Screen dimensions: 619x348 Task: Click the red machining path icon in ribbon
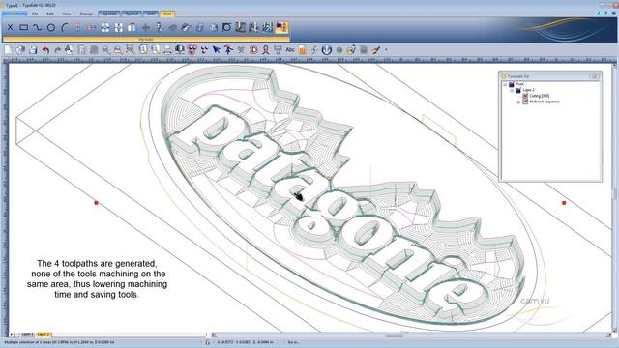pos(241,27)
